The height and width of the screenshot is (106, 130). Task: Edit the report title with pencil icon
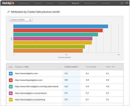click(x=8, y=12)
